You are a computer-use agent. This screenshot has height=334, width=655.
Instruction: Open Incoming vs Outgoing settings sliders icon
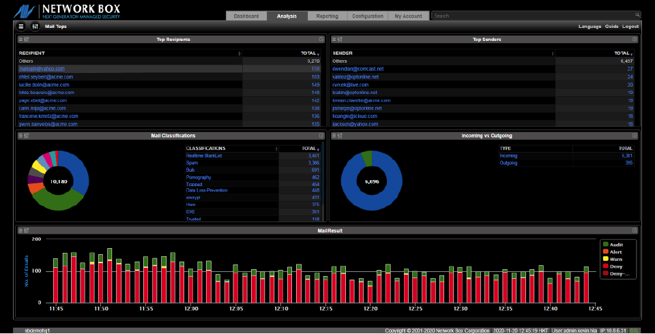pyautogui.click(x=340, y=136)
